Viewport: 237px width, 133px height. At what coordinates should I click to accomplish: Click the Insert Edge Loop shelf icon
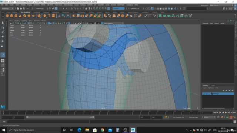(150, 16)
